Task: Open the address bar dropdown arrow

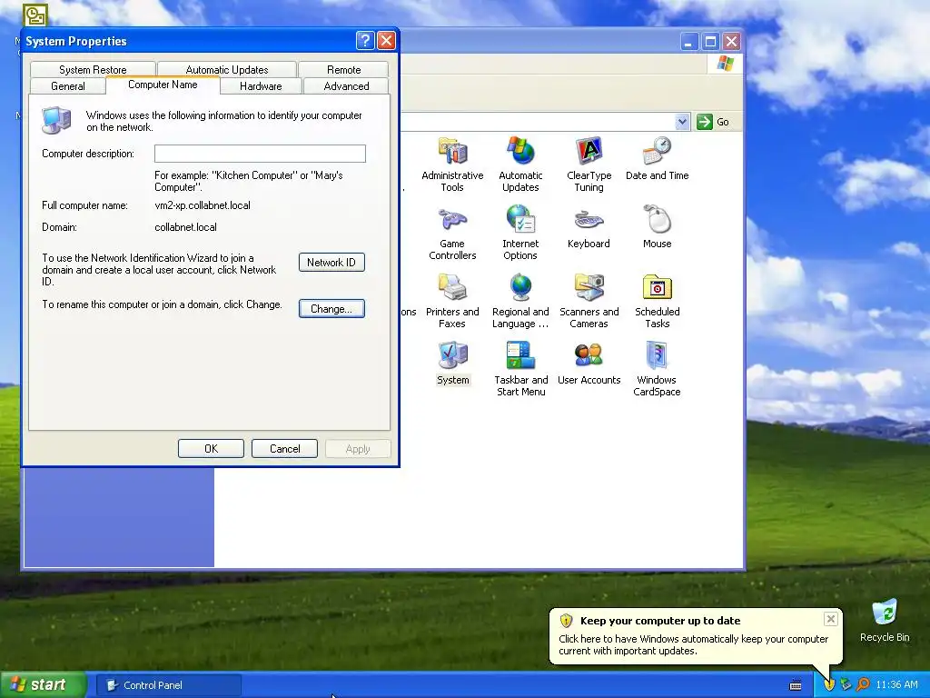Action: pyautogui.click(x=682, y=122)
